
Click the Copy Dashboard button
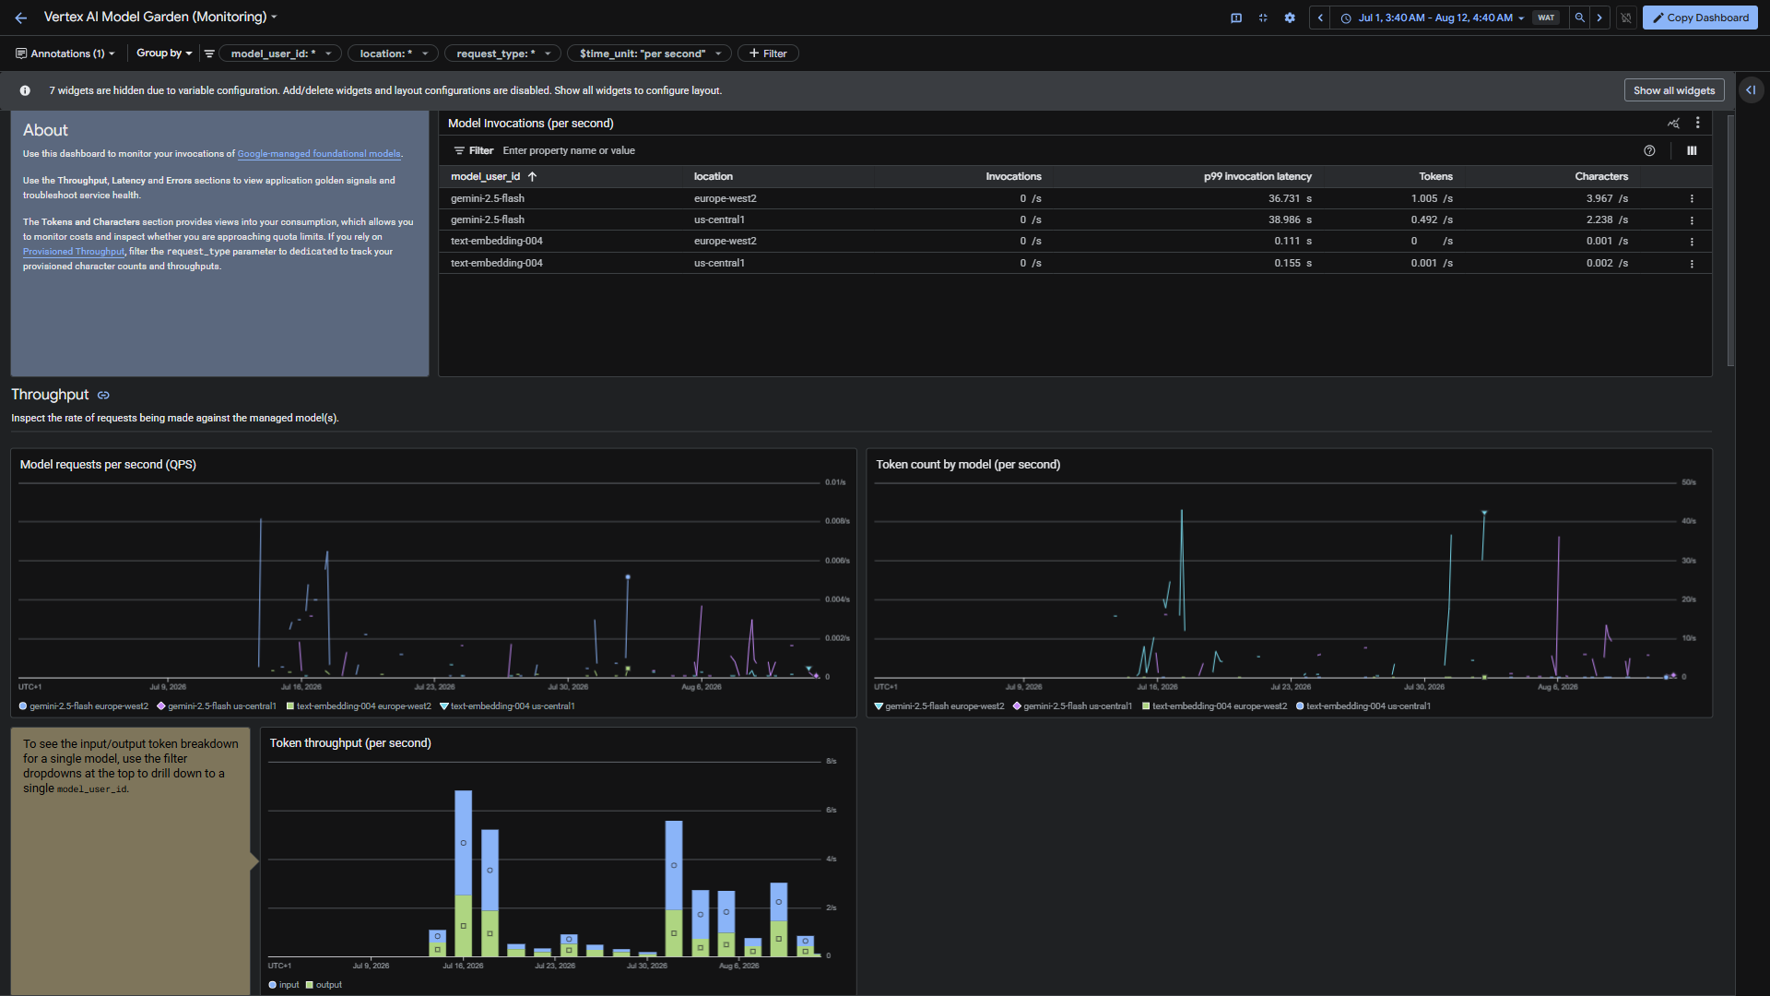[1700, 18]
